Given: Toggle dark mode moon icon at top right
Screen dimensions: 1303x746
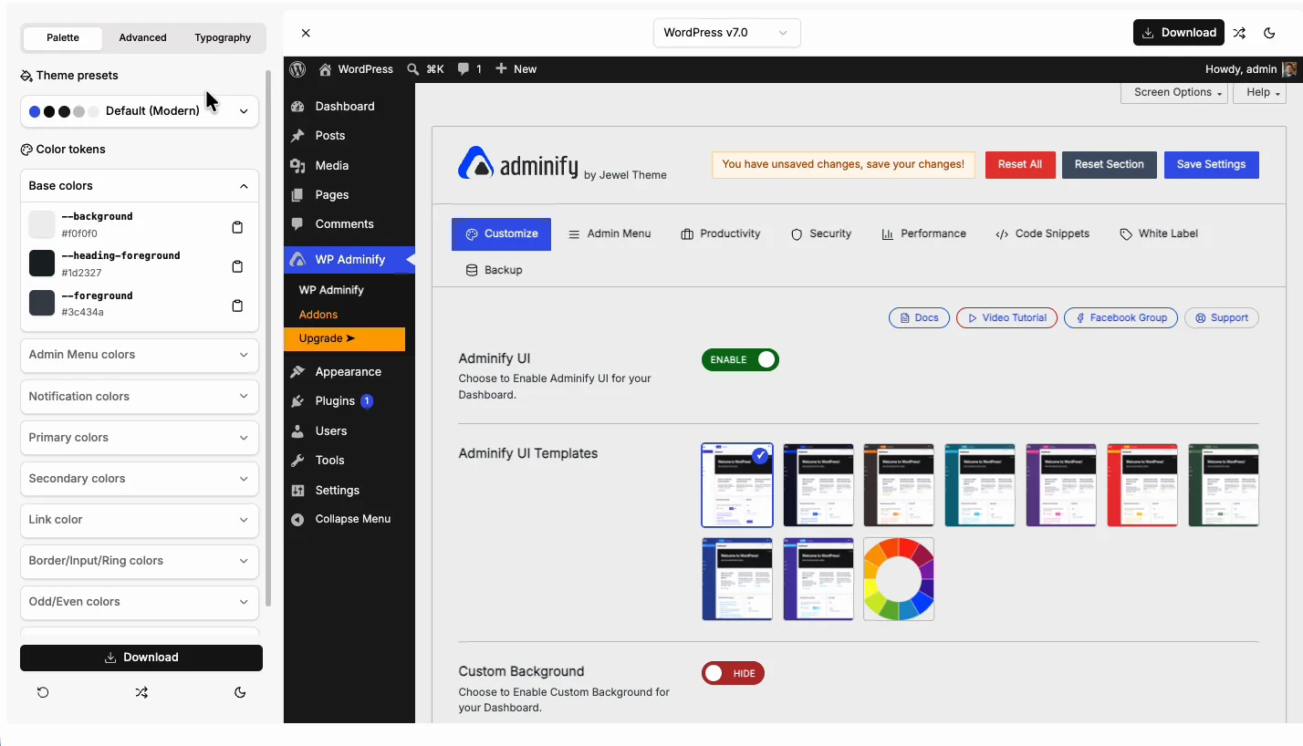Looking at the screenshot, I should tap(1269, 33).
